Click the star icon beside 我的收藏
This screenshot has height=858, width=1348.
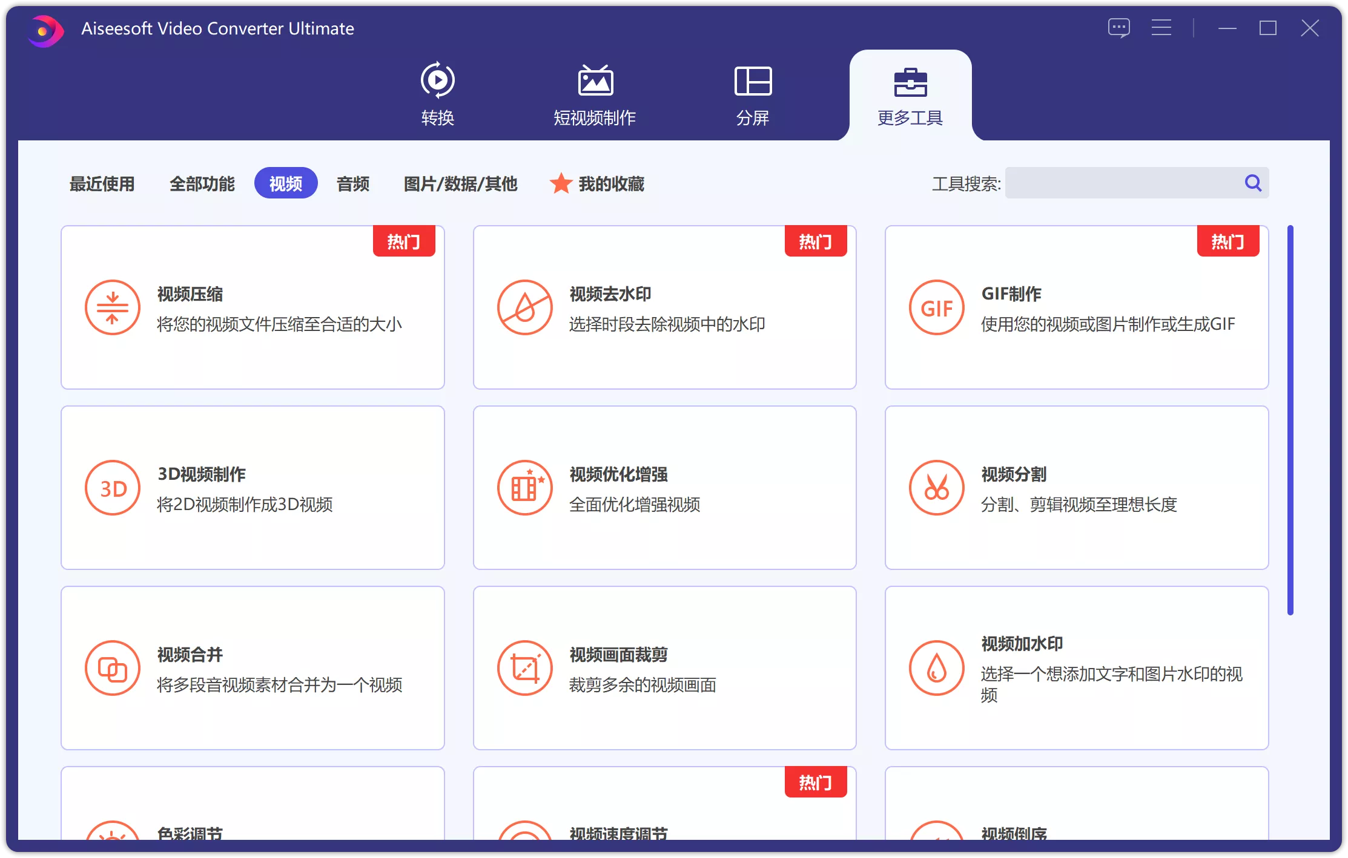point(561,183)
